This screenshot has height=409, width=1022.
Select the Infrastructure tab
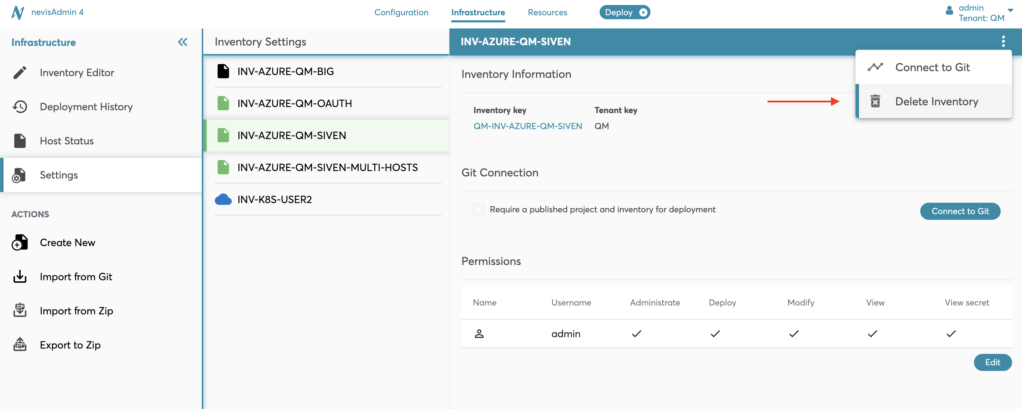coord(478,12)
